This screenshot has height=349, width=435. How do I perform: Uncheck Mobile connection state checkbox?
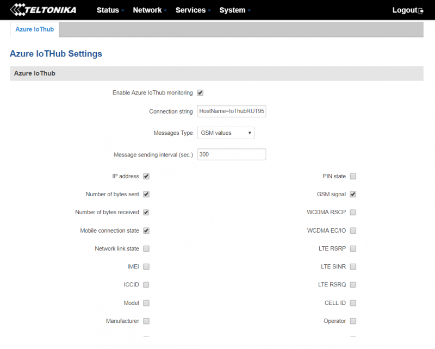146,230
